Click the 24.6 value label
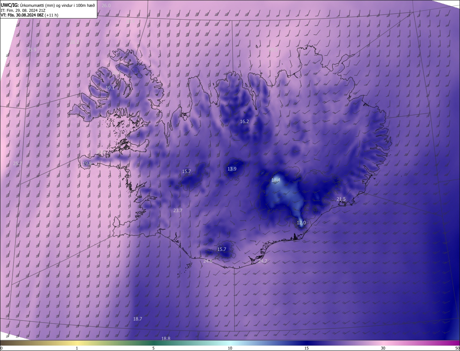This screenshot has width=460, height=351. [x=208, y=261]
